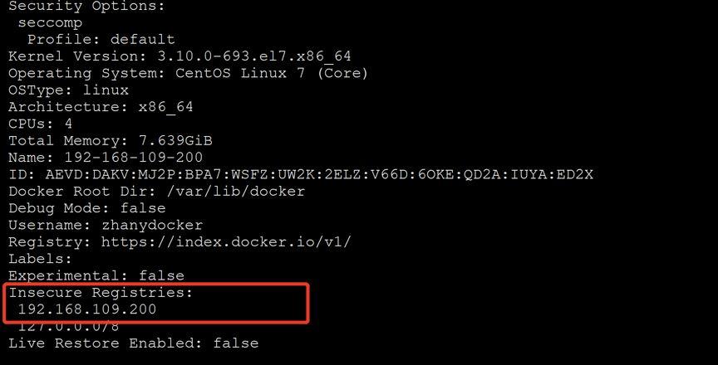Click the "Labels:" line
The height and width of the screenshot is (365, 718).
point(41,259)
